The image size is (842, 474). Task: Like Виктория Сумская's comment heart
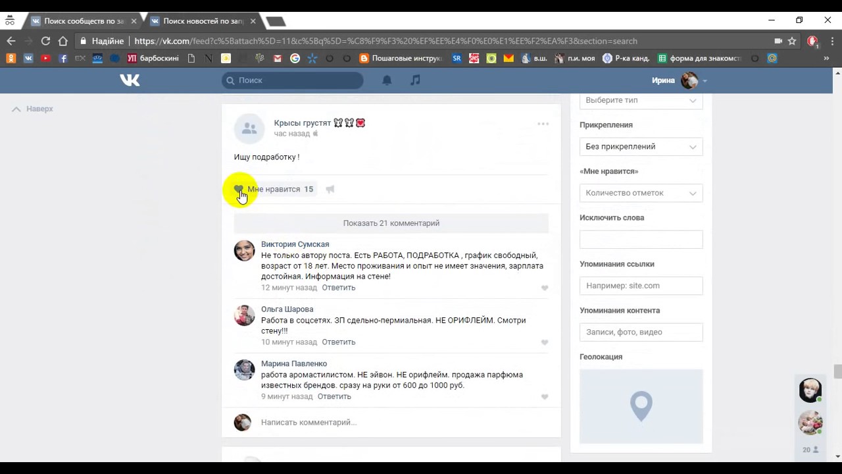[544, 288]
